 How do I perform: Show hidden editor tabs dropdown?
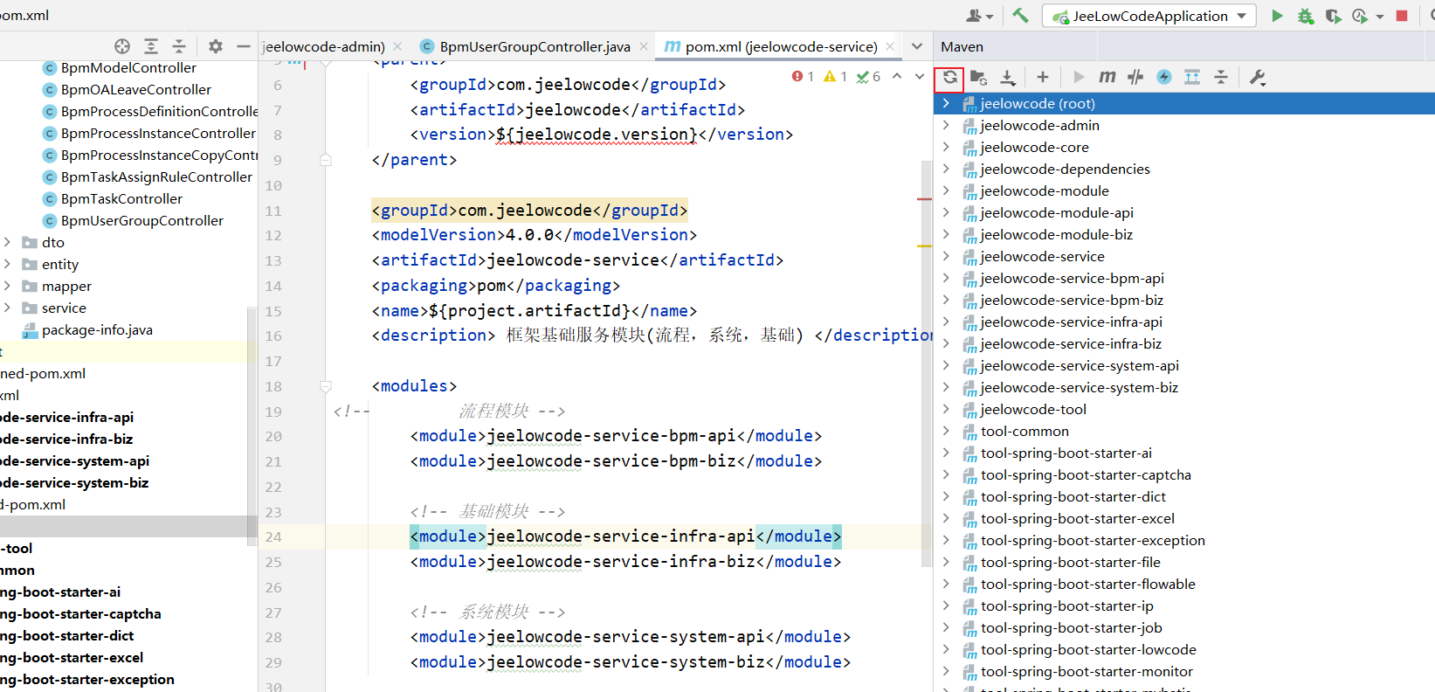click(916, 46)
